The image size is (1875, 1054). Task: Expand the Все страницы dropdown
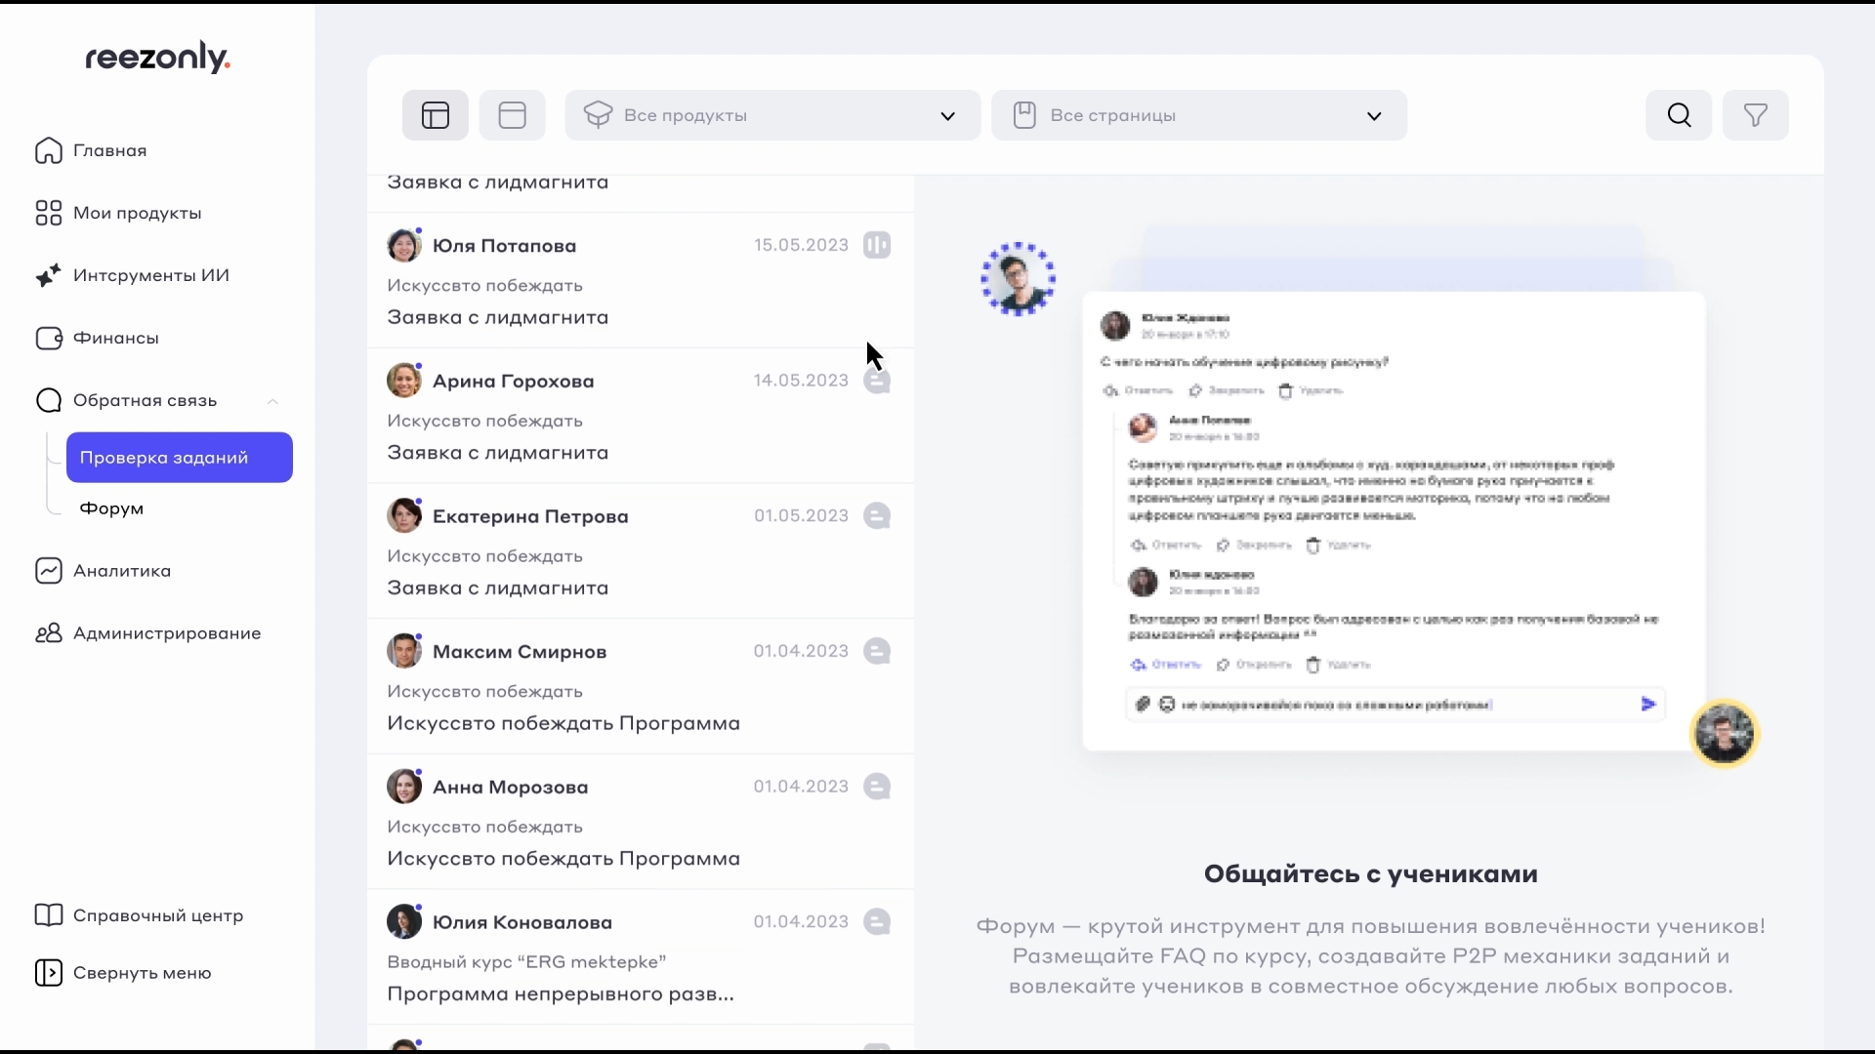coord(1198,115)
